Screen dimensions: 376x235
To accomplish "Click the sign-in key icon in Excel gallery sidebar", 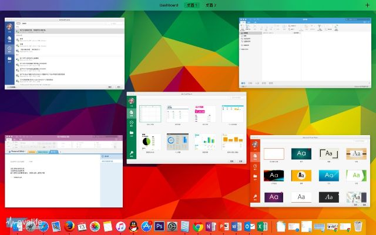I will coord(132,155).
